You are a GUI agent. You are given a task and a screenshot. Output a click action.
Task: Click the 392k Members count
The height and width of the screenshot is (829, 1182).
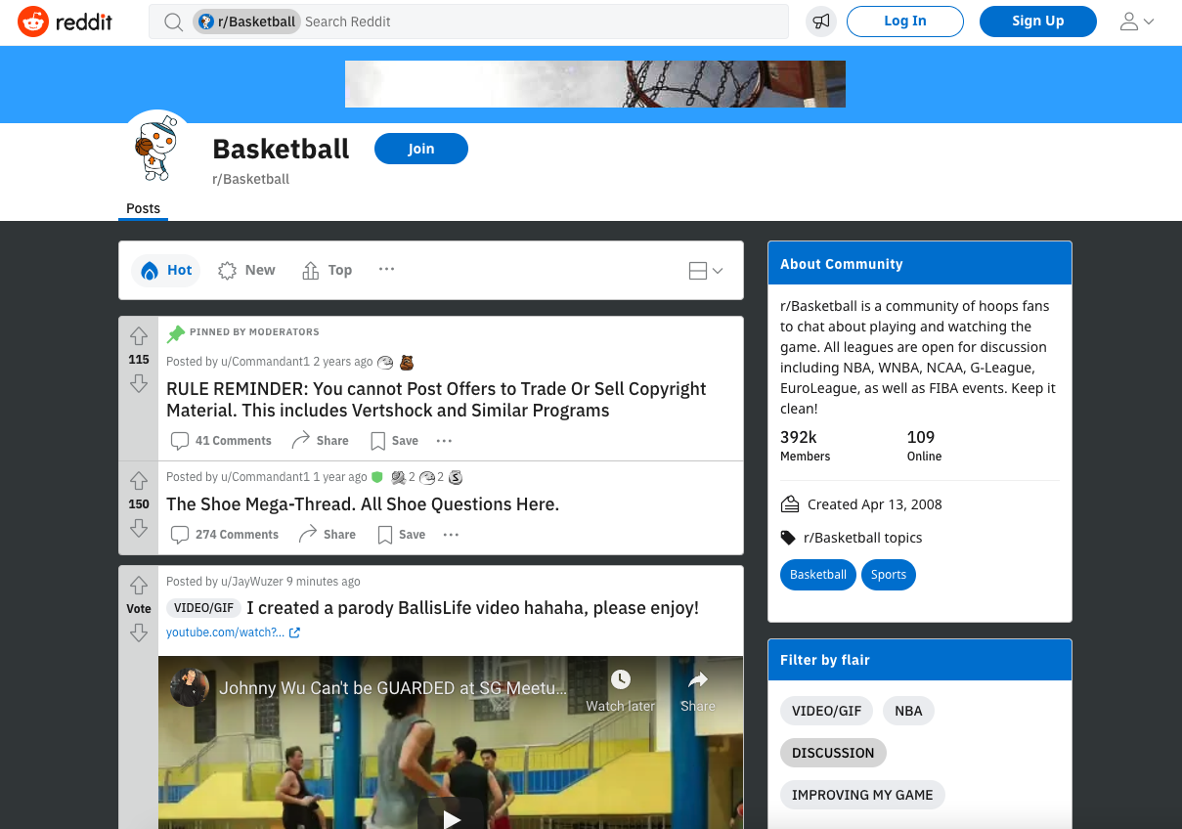tap(806, 446)
